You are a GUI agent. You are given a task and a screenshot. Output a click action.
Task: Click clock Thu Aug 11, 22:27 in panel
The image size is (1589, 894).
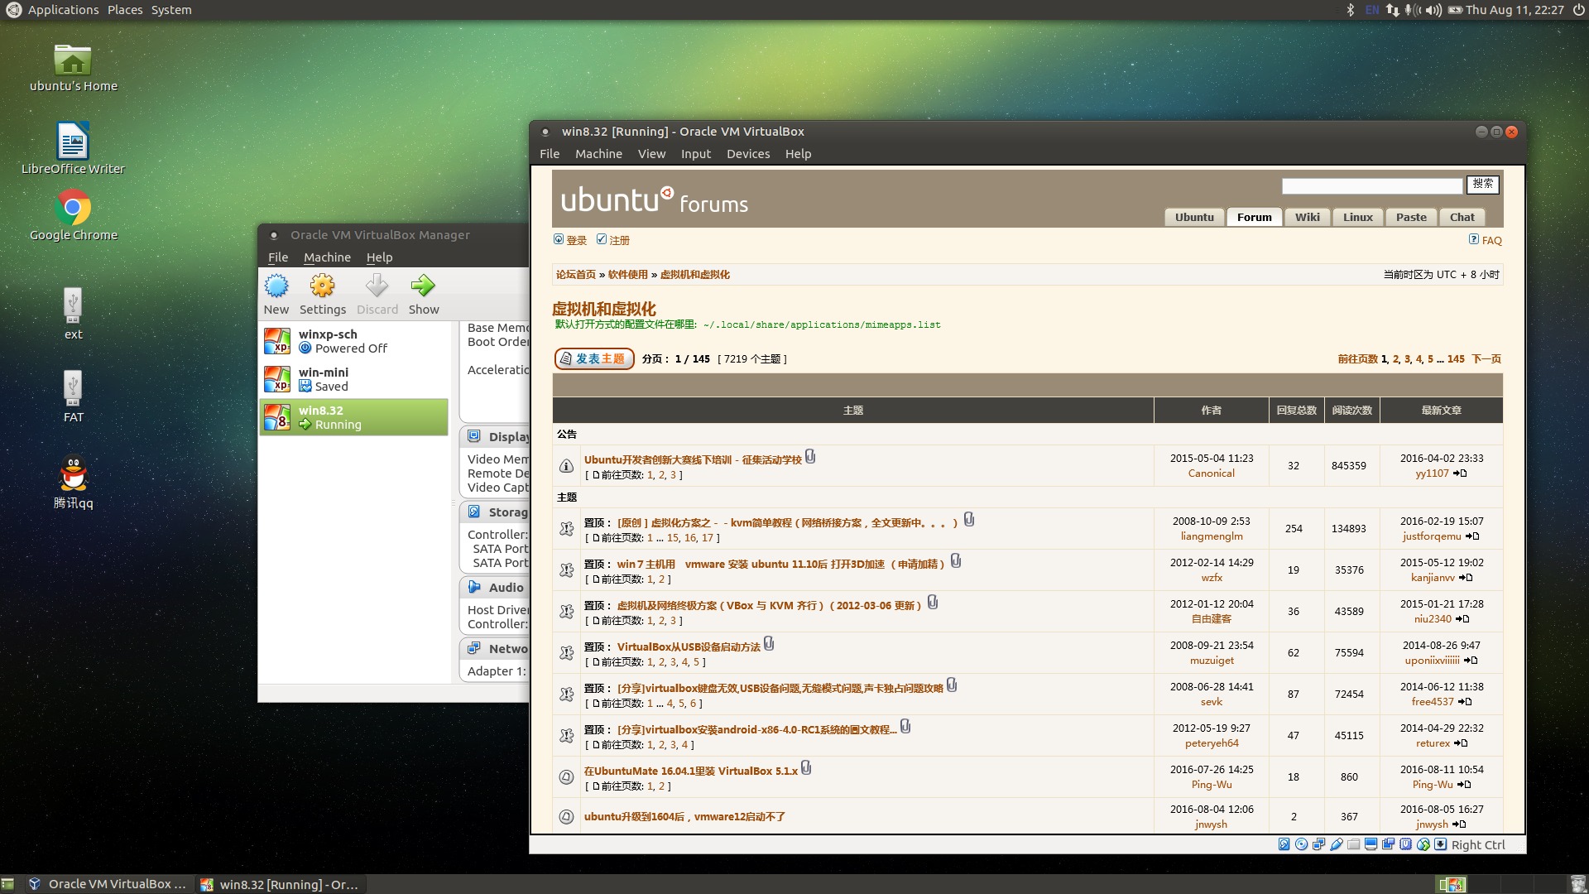point(1515,10)
